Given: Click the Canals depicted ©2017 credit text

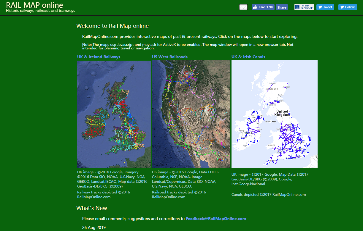Looking at the screenshot, I should pos(268,195).
